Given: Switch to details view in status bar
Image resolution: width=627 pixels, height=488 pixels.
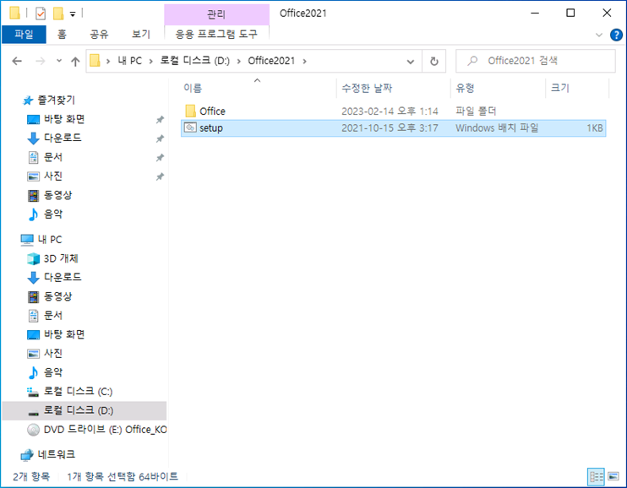Looking at the screenshot, I should [596, 476].
